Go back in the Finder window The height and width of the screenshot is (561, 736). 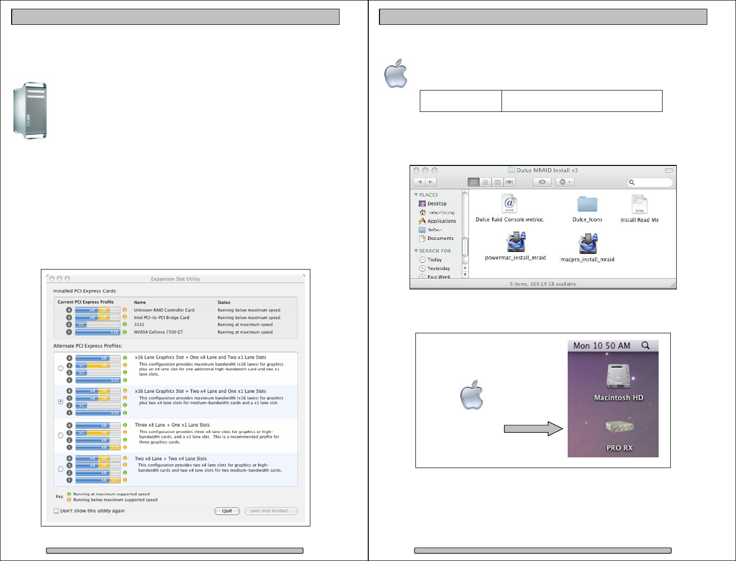tap(420, 182)
